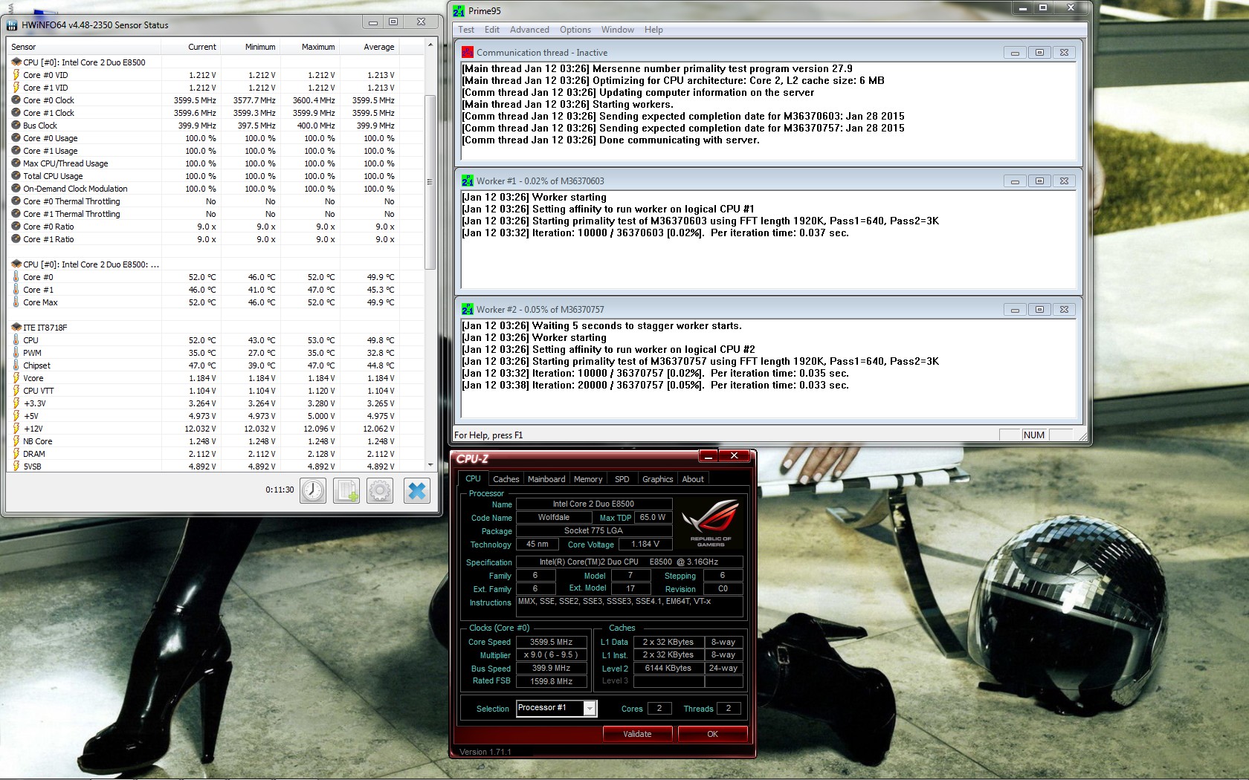Screen dimensions: 1249x780
Task: Switch to the About tab in CPU-Z
Action: [693, 479]
